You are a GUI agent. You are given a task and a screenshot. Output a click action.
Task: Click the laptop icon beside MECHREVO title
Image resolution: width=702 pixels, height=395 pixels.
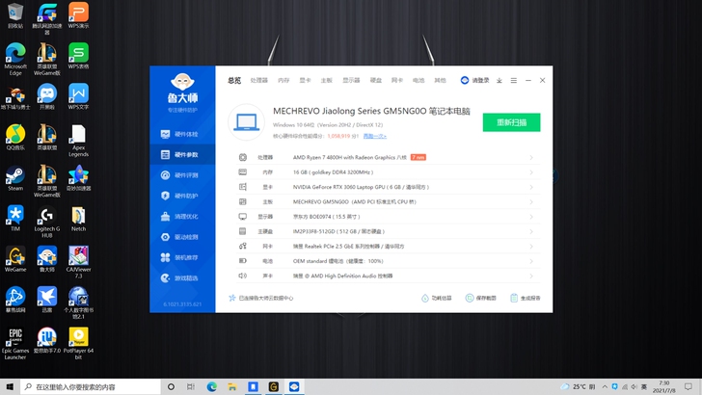pos(246,121)
